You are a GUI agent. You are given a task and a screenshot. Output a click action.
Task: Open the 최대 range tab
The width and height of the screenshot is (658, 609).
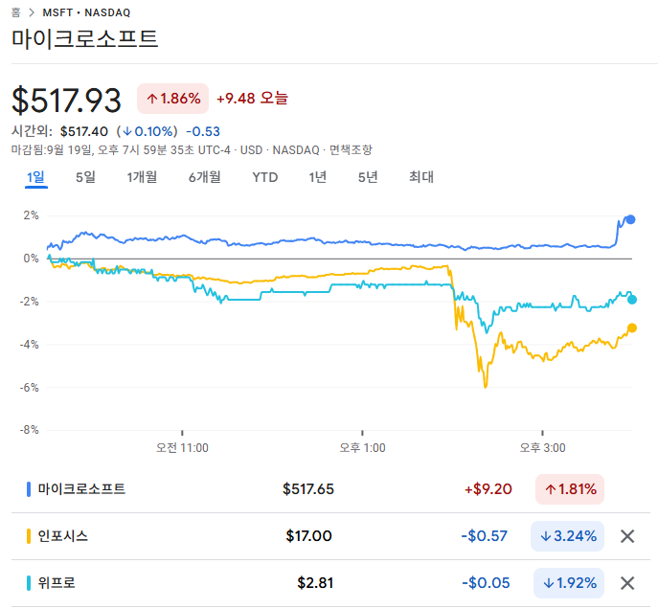[421, 177]
